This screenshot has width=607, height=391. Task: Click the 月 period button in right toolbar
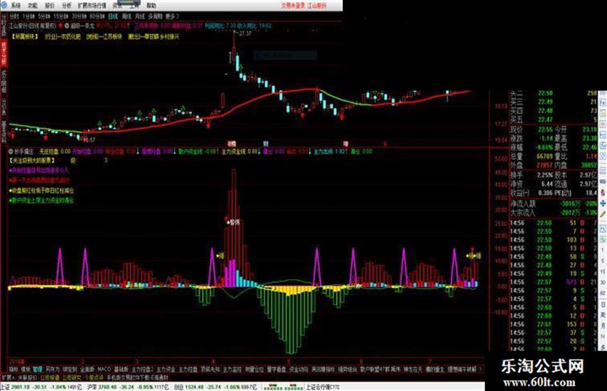coord(603,326)
